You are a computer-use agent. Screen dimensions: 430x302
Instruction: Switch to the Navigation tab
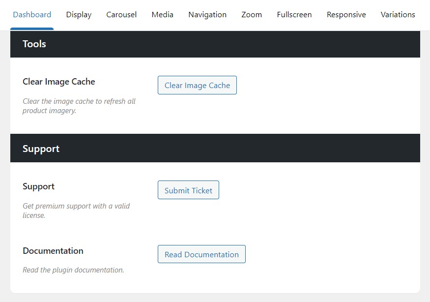click(207, 15)
